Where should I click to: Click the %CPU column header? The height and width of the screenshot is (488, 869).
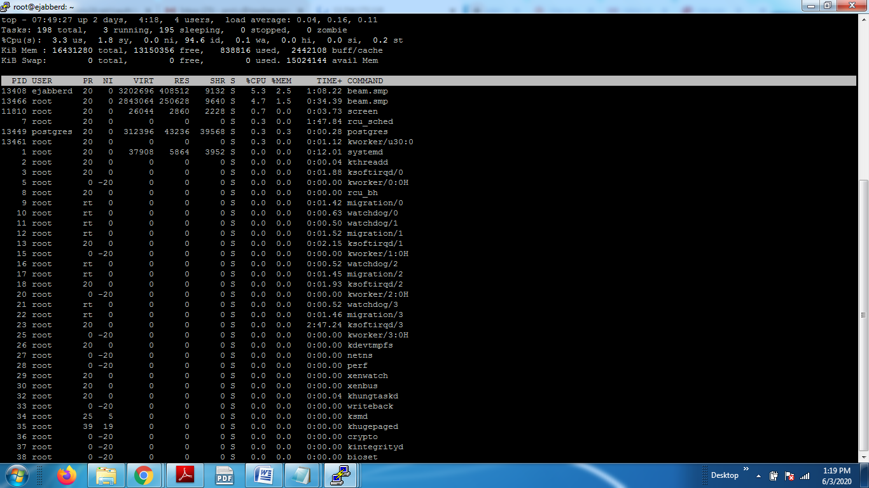[256, 81]
